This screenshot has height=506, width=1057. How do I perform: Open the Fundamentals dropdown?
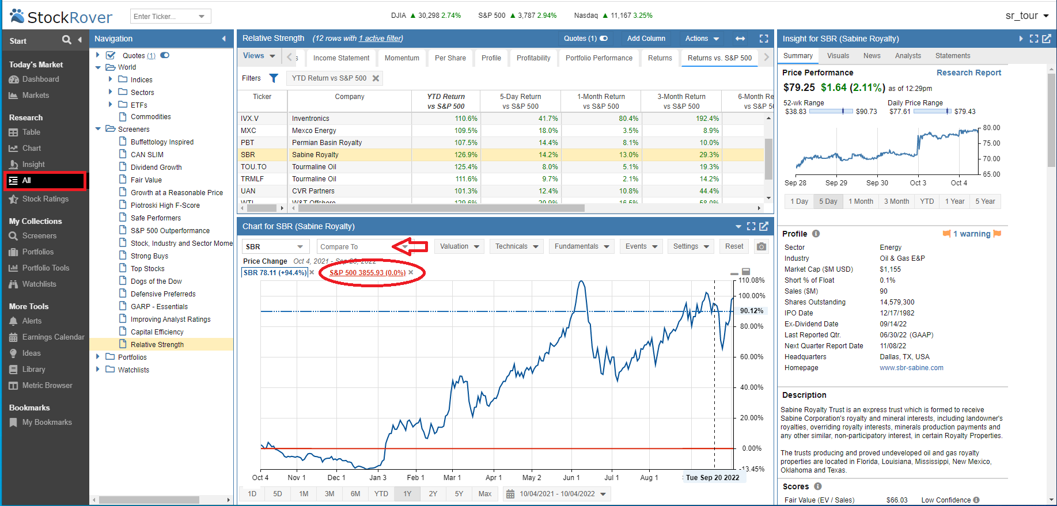point(582,246)
